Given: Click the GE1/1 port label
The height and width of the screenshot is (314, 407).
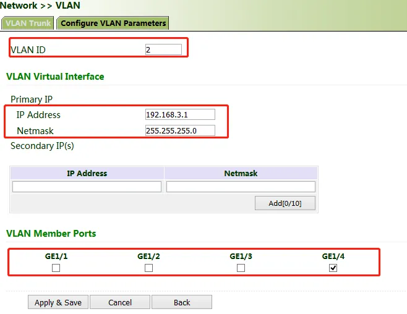Looking at the screenshot, I should point(56,256).
